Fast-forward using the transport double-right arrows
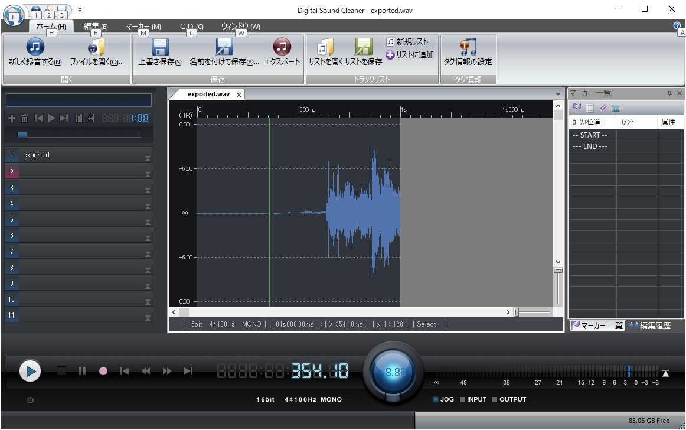The height and width of the screenshot is (430, 686). 166,372
